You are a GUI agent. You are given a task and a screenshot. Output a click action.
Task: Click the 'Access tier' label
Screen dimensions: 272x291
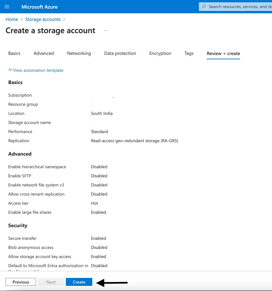pyautogui.click(x=18, y=203)
